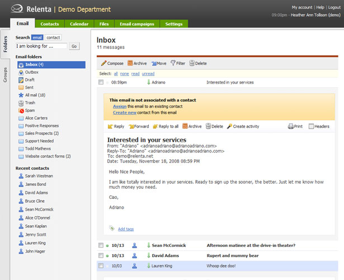Click the contact icon in Sean McCormick row

tap(134, 245)
